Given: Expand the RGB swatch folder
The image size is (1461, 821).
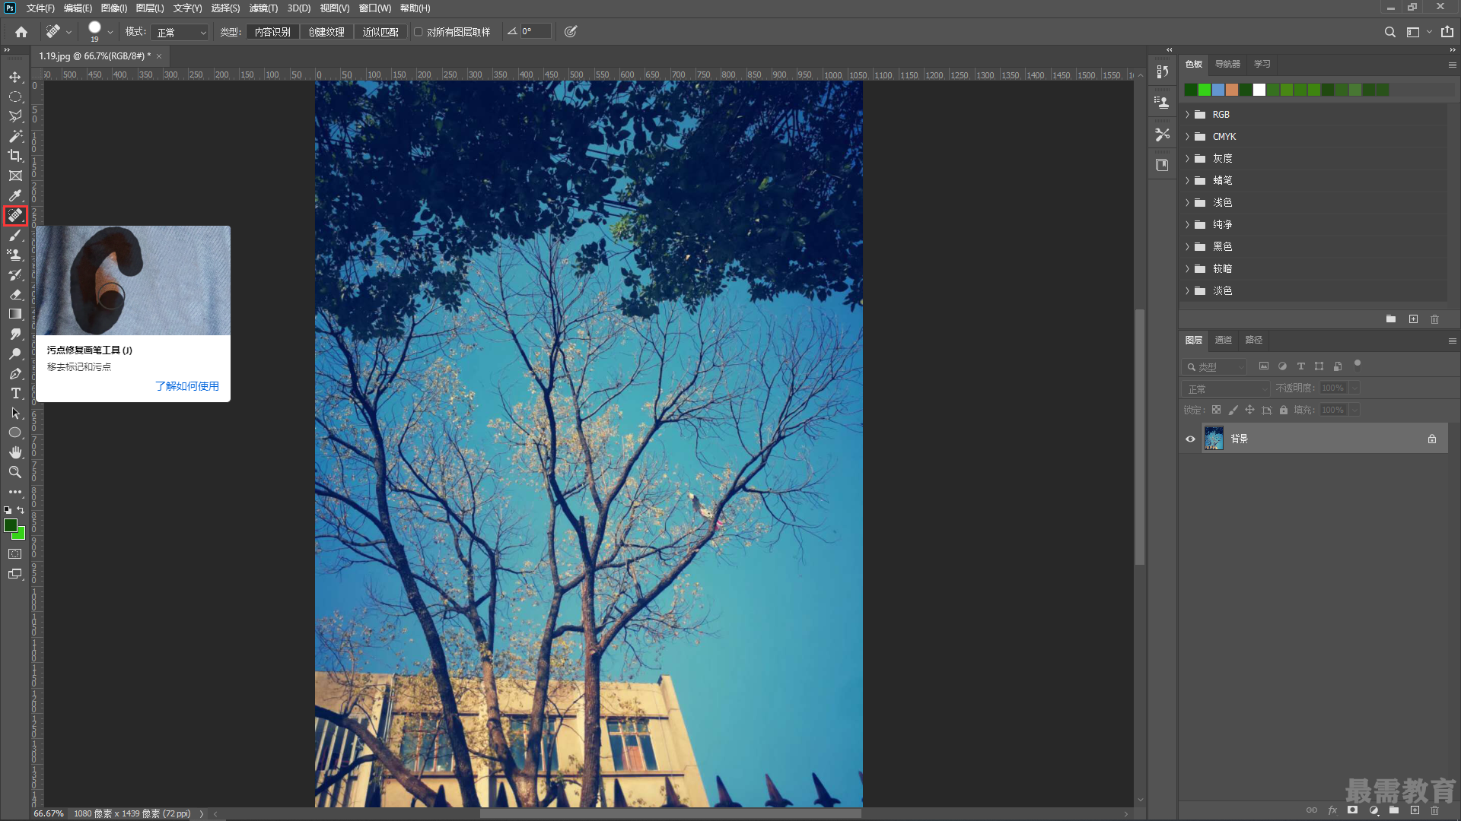Looking at the screenshot, I should coord(1187,115).
